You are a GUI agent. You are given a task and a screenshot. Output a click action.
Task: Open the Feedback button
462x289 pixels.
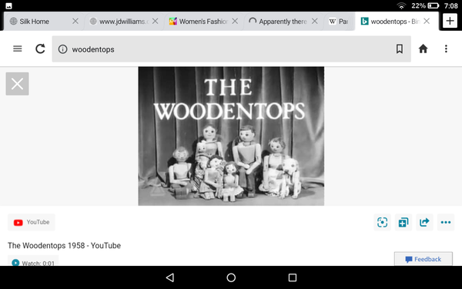click(x=423, y=259)
